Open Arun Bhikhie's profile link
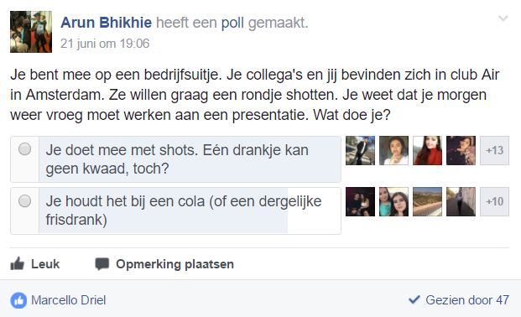Viewport: 521px width, 317px height. [x=106, y=23]
